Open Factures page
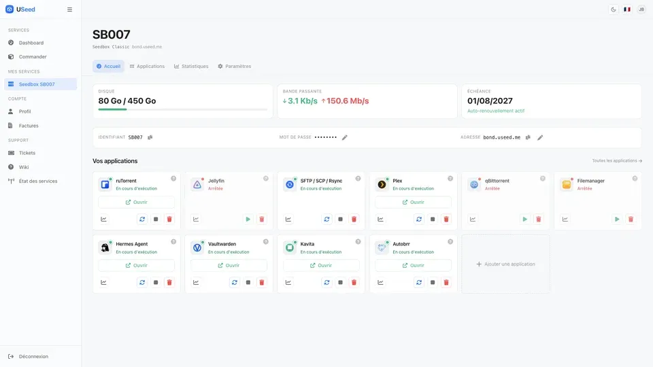This screenshot has height=367, width=653. tap(40, 126)
